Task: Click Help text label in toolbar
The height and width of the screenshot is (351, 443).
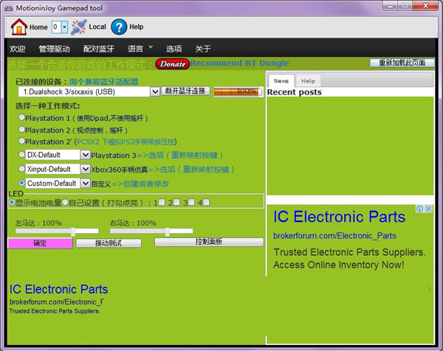Action: [136, 27]
